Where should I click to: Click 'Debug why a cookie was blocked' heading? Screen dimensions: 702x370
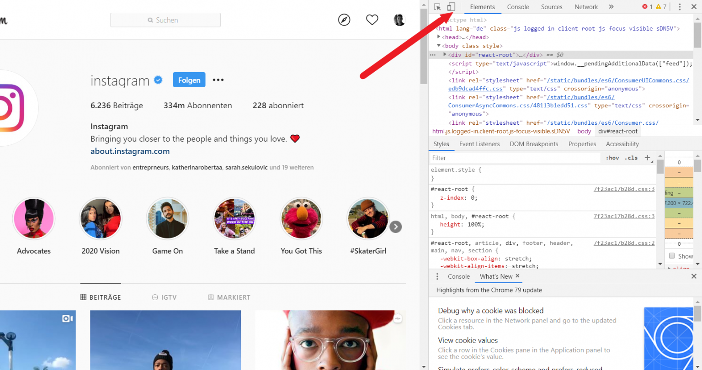click(491, 311)
